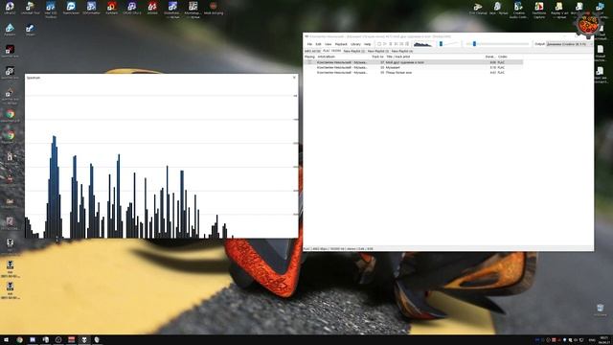
Task: Click the Chrome icon in the taskbar
Action: click(19, 340)
